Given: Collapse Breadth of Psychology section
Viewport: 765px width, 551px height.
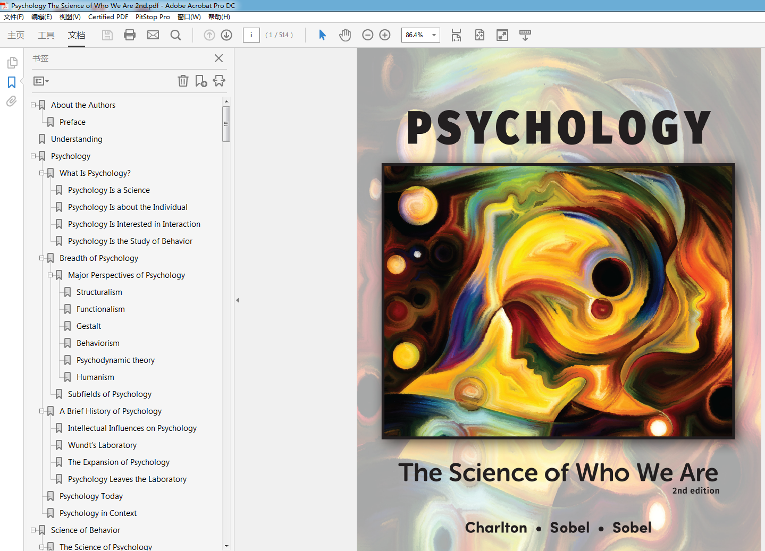Looking at the screenshot, I should tap(41, 258).
